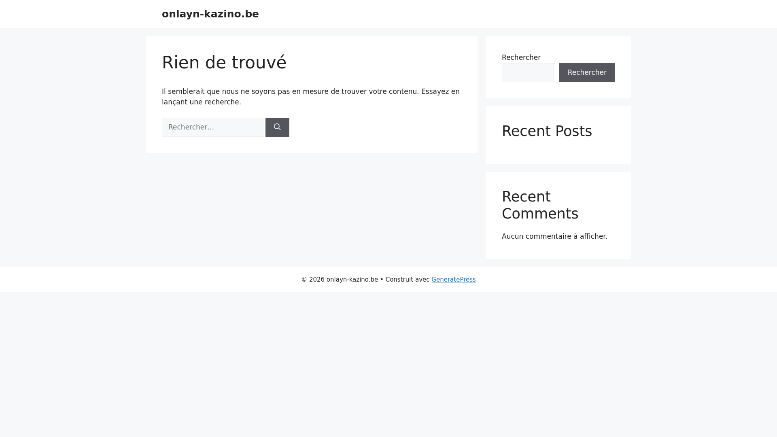
Task: Click the sidebar search text box
Action: click(x=528, y=72)
